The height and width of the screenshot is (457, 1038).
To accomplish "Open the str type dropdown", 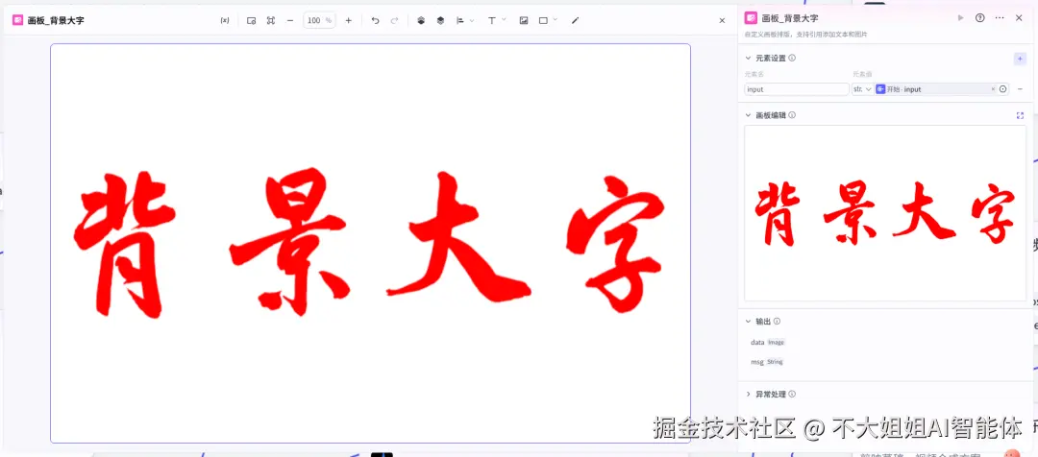I will (x=862, y=89).
